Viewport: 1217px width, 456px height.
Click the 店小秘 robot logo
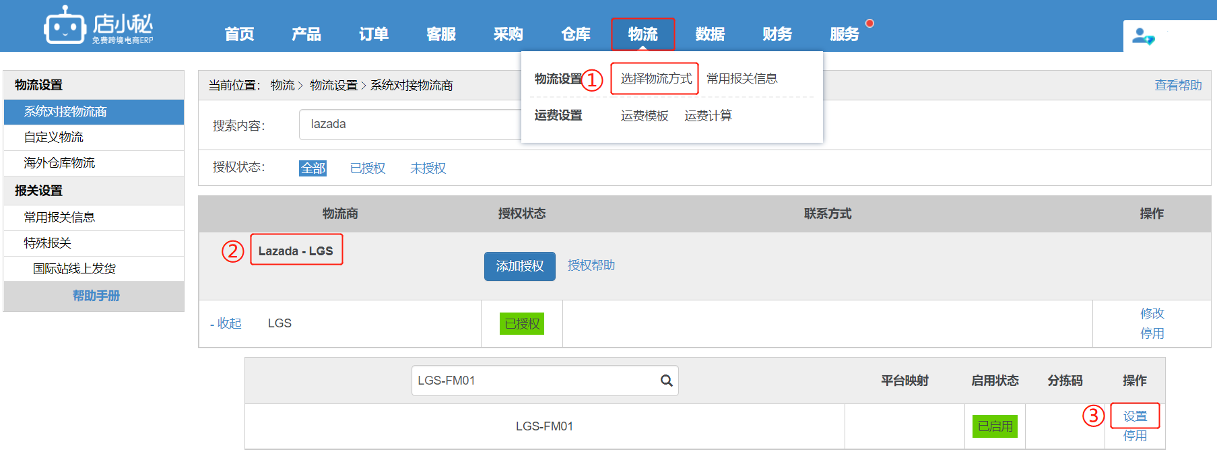click(98, 26)
